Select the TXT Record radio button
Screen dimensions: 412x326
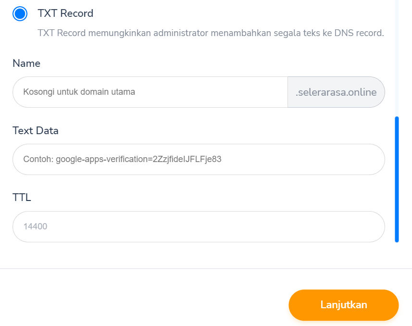pyautogui.click(x=20, y=13)
